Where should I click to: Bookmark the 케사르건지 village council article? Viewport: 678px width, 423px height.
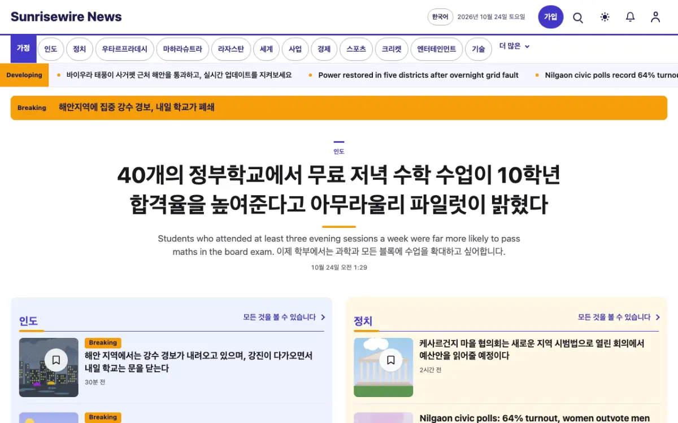pos(390,360)
